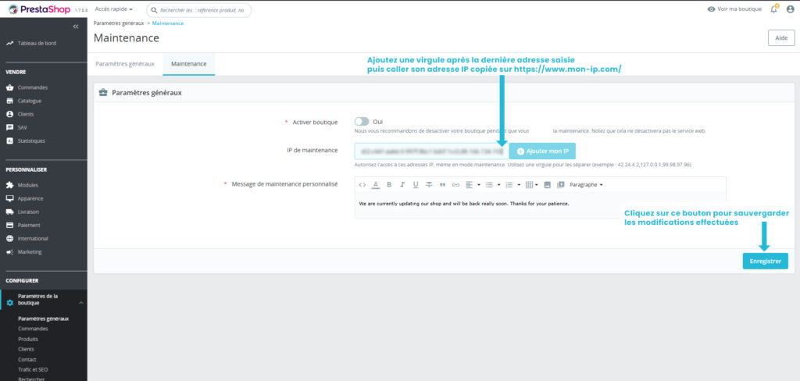Screen dimensions: 800x381
Task: Click the insert link icon in the editor
Action: 456,184
